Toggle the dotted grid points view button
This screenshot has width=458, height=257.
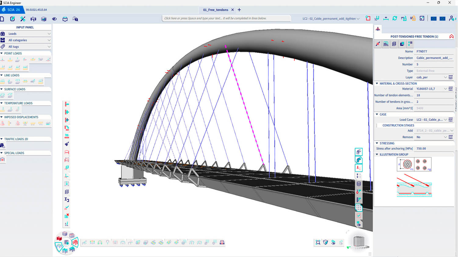point(359,208)
